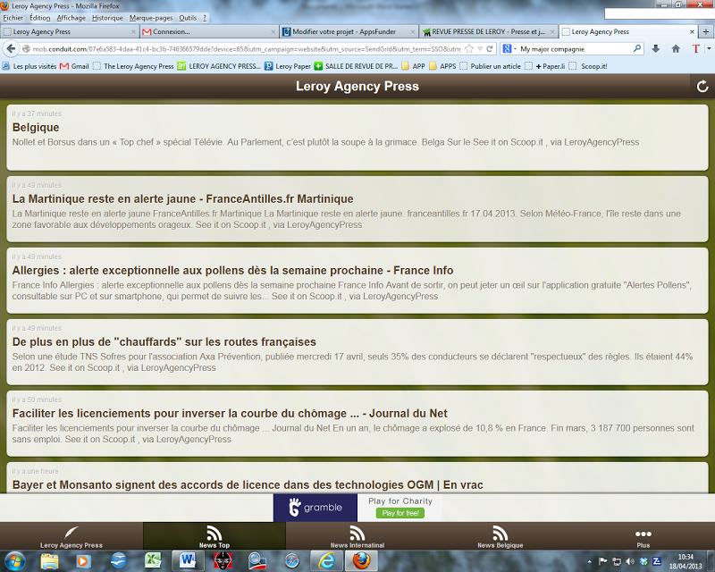Click the Play for free! ad button
Screen dimensions: 715x572
coord(400,513)
